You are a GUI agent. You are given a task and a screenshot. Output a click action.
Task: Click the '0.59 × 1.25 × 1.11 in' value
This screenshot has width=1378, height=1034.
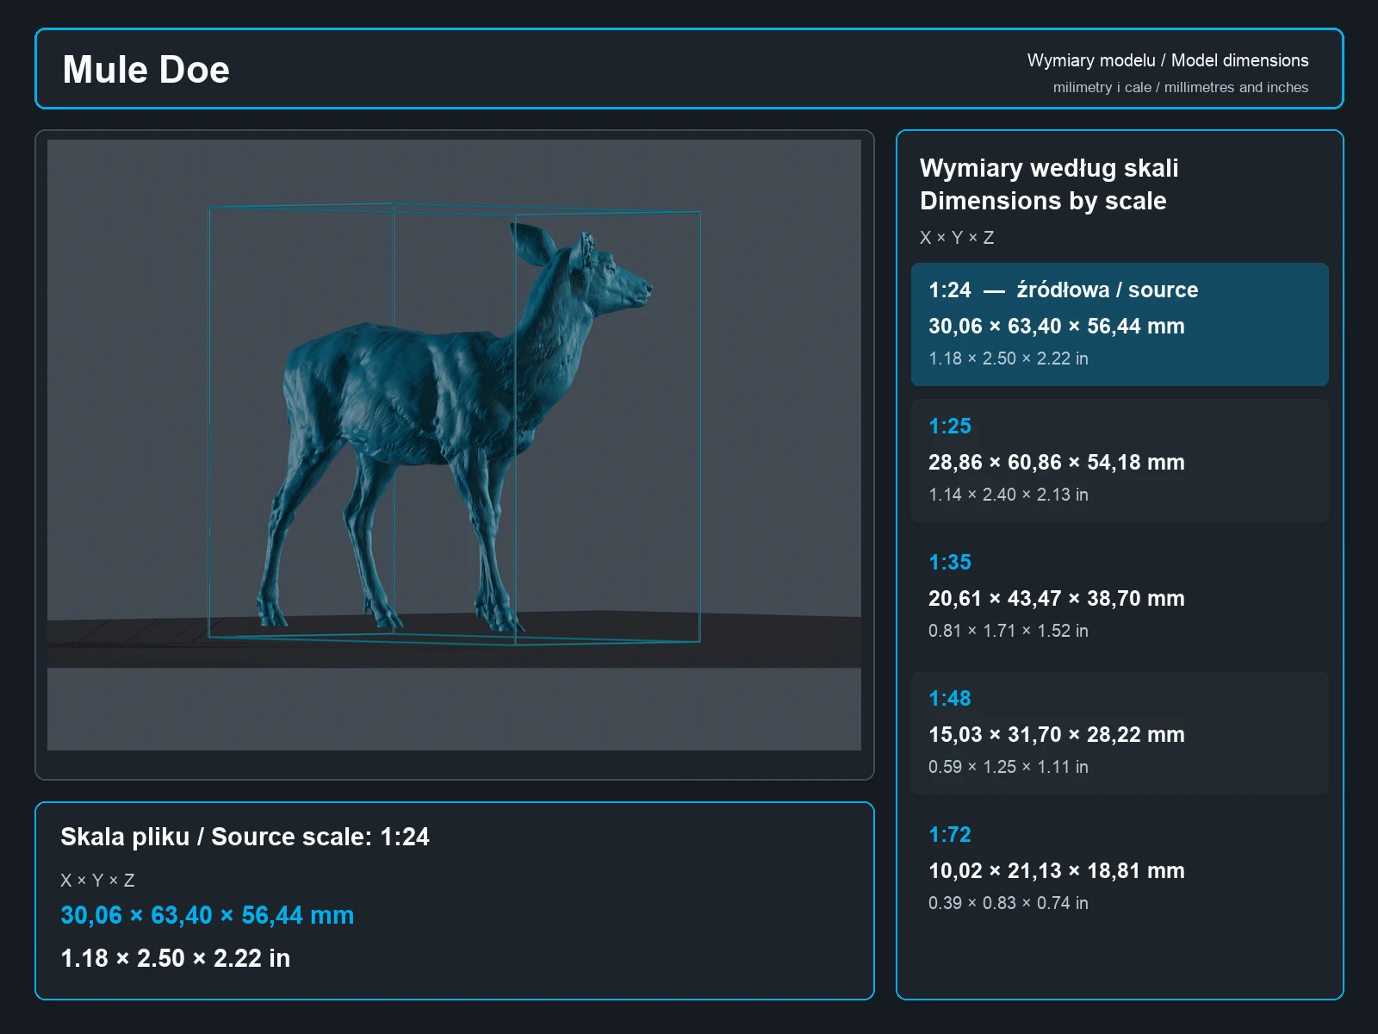pos(1008,767)
